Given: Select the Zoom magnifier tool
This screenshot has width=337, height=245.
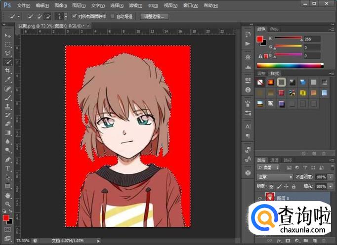Looking at the screenshot, I should coord(8,204).
